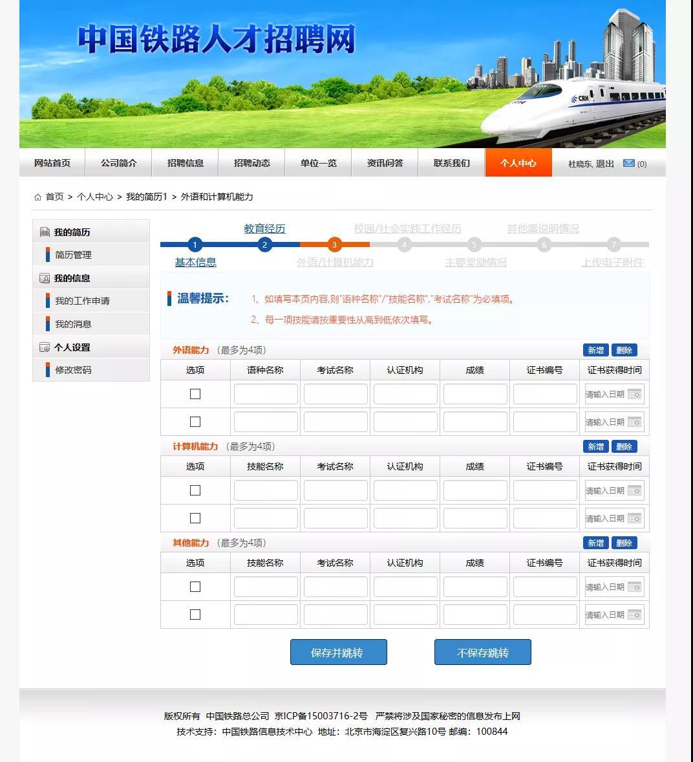Image resolution: width=693 pixels, height=762 pixels.
Task: Click step 7 circle in progress bar
Action: coord(613,245)
